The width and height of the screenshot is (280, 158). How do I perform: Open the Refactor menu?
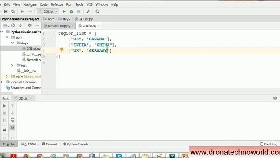pos(57,4)
